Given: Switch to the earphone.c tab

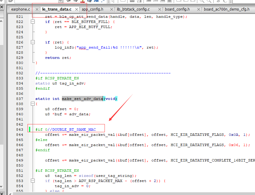Looking at the screenshot, I should [21, 9].
